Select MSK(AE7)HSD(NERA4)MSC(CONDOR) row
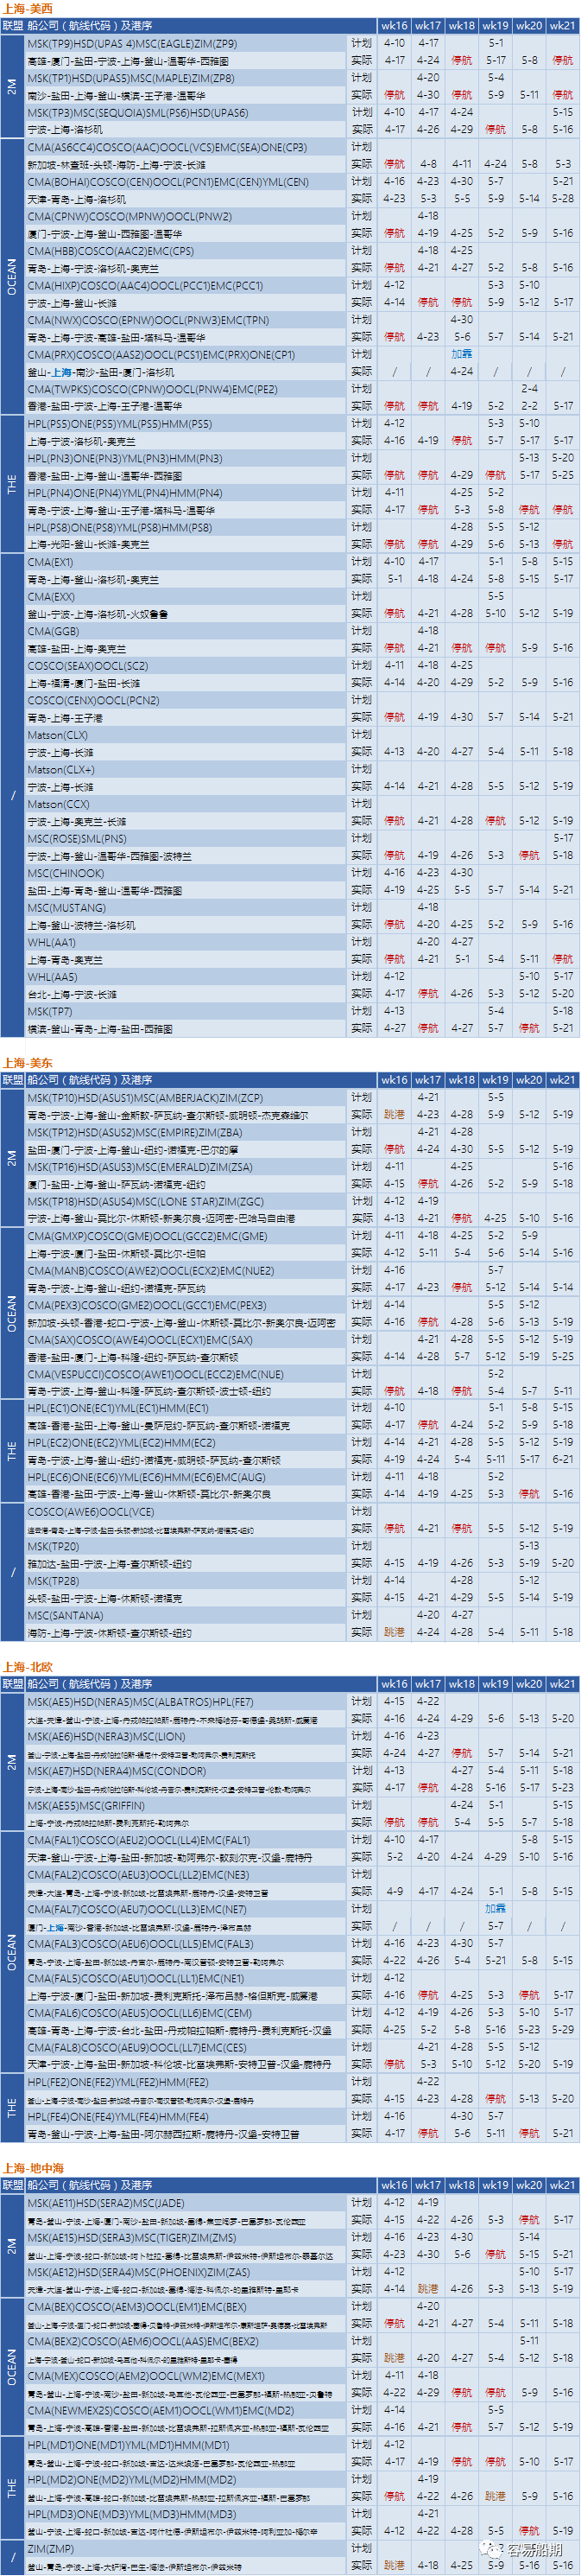Viewport: 581px width, 2576px height. tap(186, 1770)
